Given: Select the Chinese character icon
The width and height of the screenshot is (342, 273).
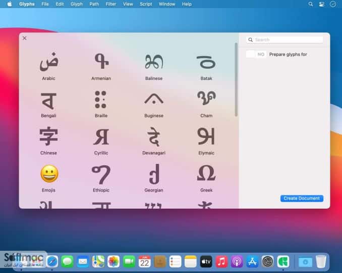Looking at the screenshot, I should click(48, 136).
